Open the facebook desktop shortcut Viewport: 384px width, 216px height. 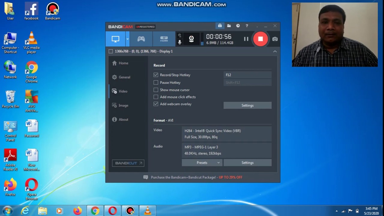click(31, 11)
